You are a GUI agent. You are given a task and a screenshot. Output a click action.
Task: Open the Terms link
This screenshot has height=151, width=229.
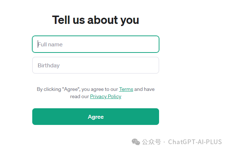point(126,89)
